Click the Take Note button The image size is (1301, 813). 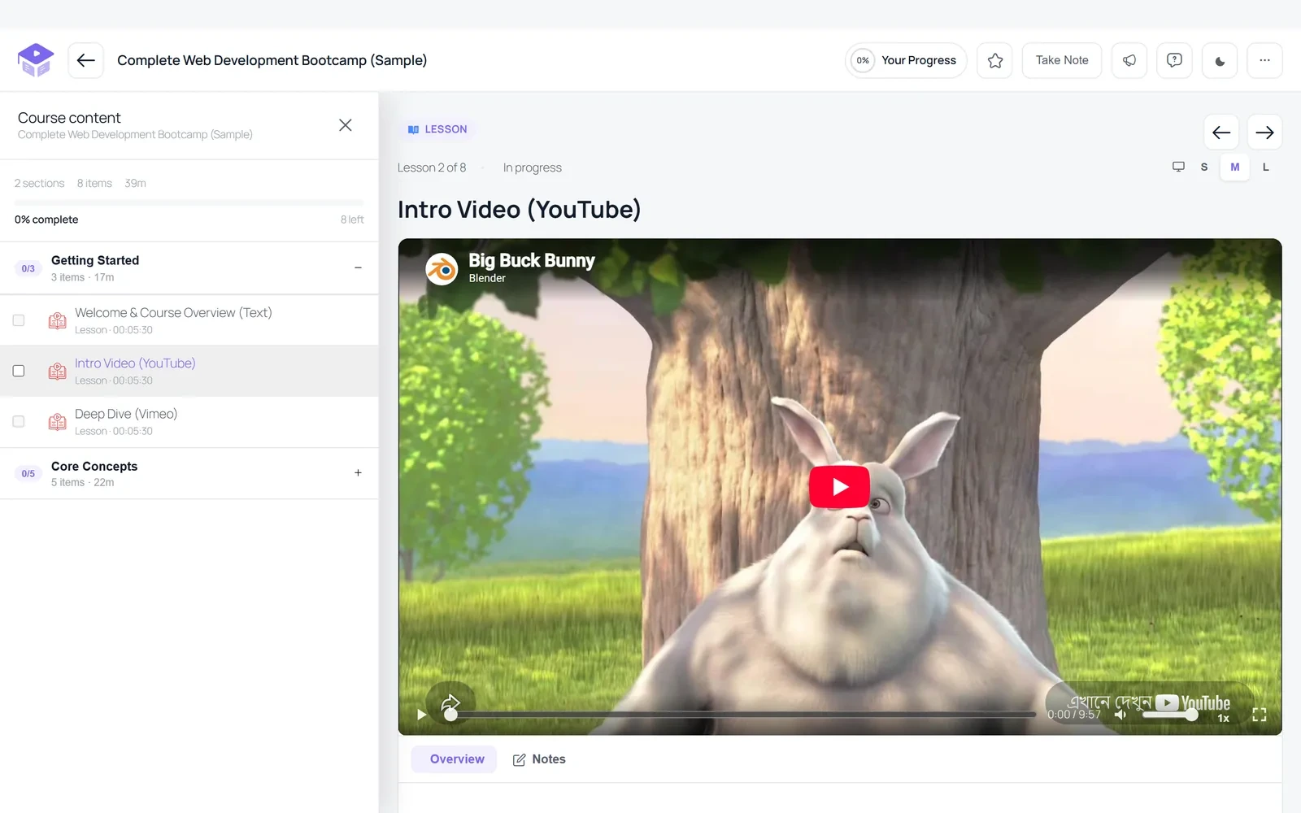pyautogui.click(x=1062, y=60)
